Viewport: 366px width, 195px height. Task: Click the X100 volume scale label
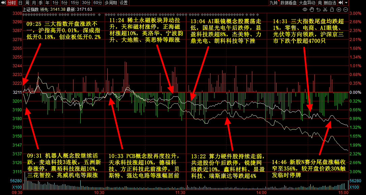coord(354,187)
